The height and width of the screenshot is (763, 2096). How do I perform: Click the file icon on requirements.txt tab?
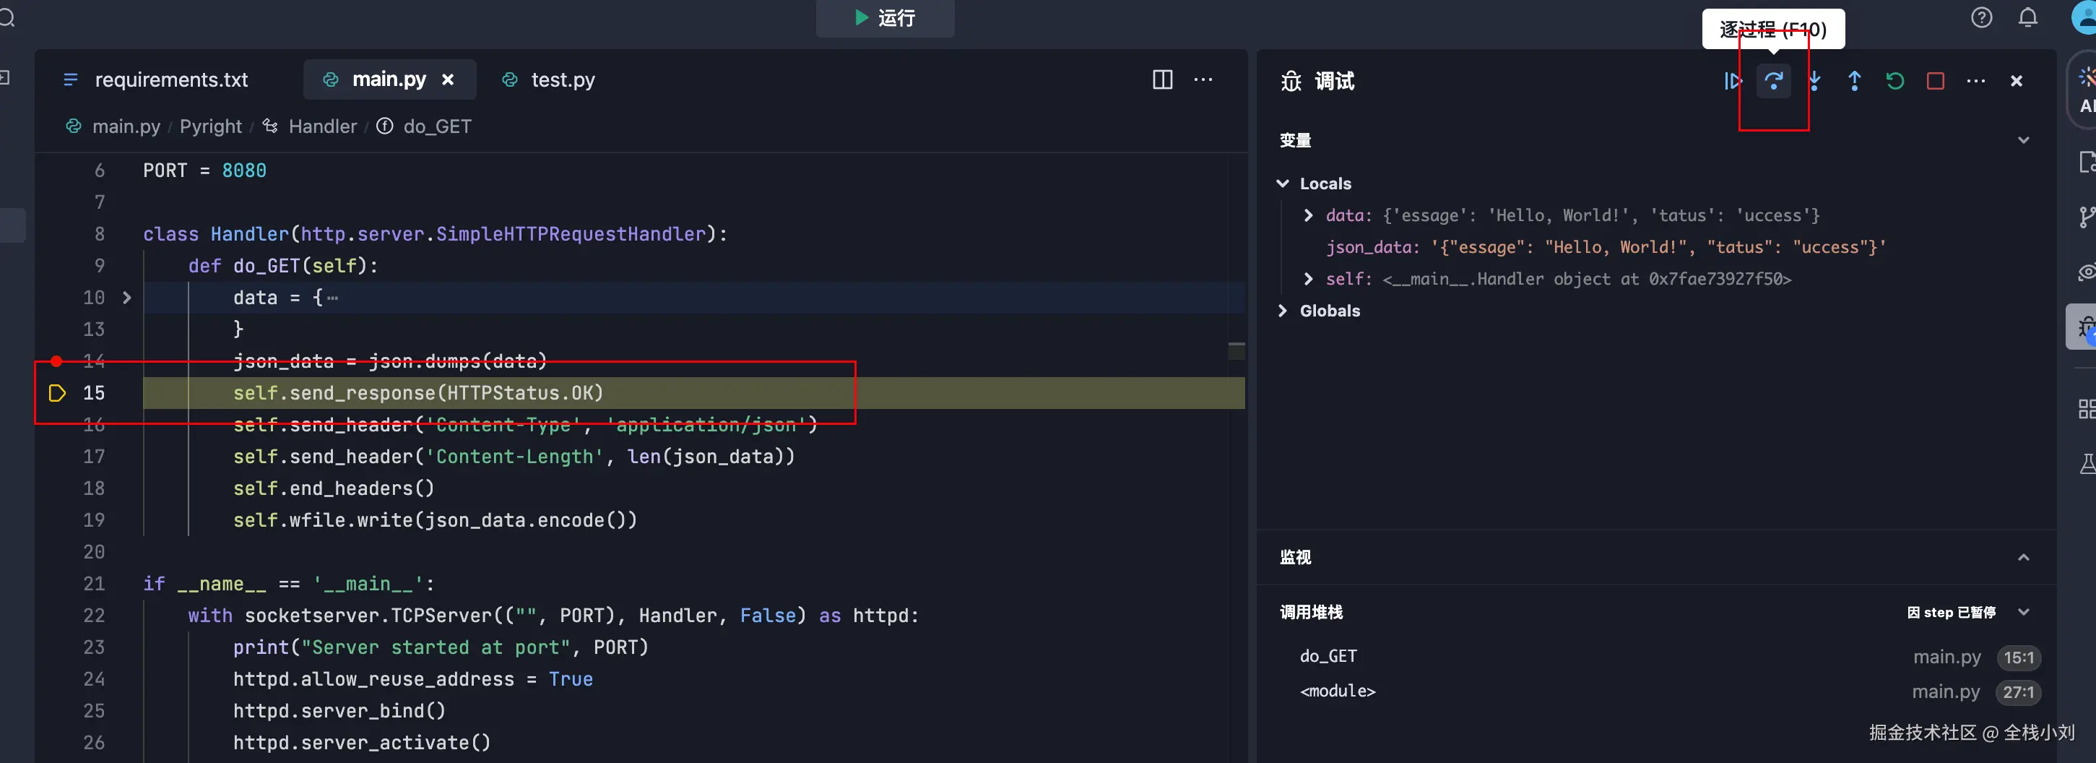71,79
